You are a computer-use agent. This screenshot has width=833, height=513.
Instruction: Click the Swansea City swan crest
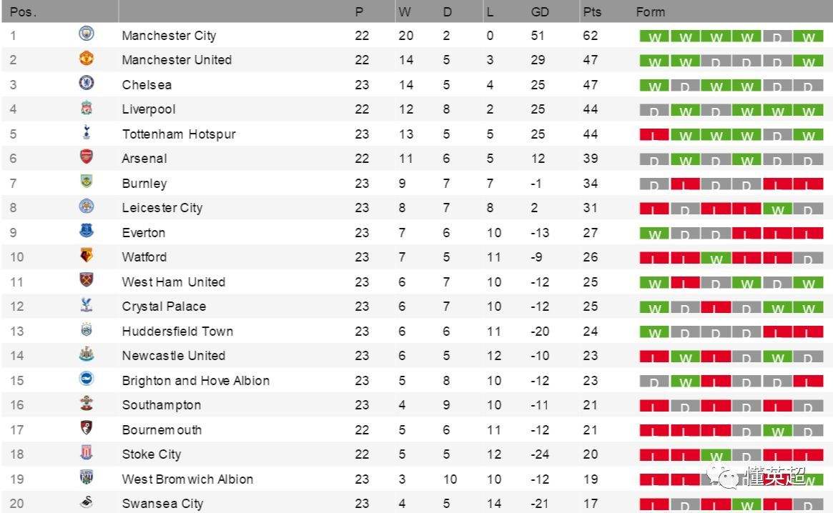86,502
